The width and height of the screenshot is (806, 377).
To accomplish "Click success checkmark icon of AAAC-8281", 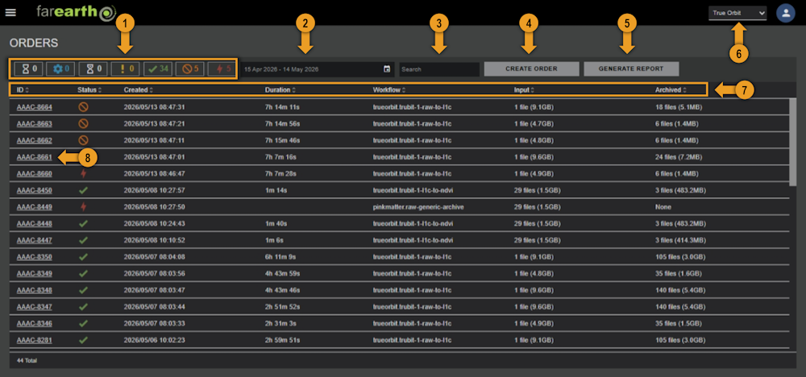I will (x=83, y=340).
